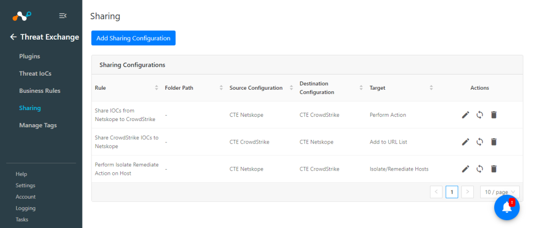The height and width of the screenshot is (228, 535).
Task: Open the Account link
Action: [26, 197]
